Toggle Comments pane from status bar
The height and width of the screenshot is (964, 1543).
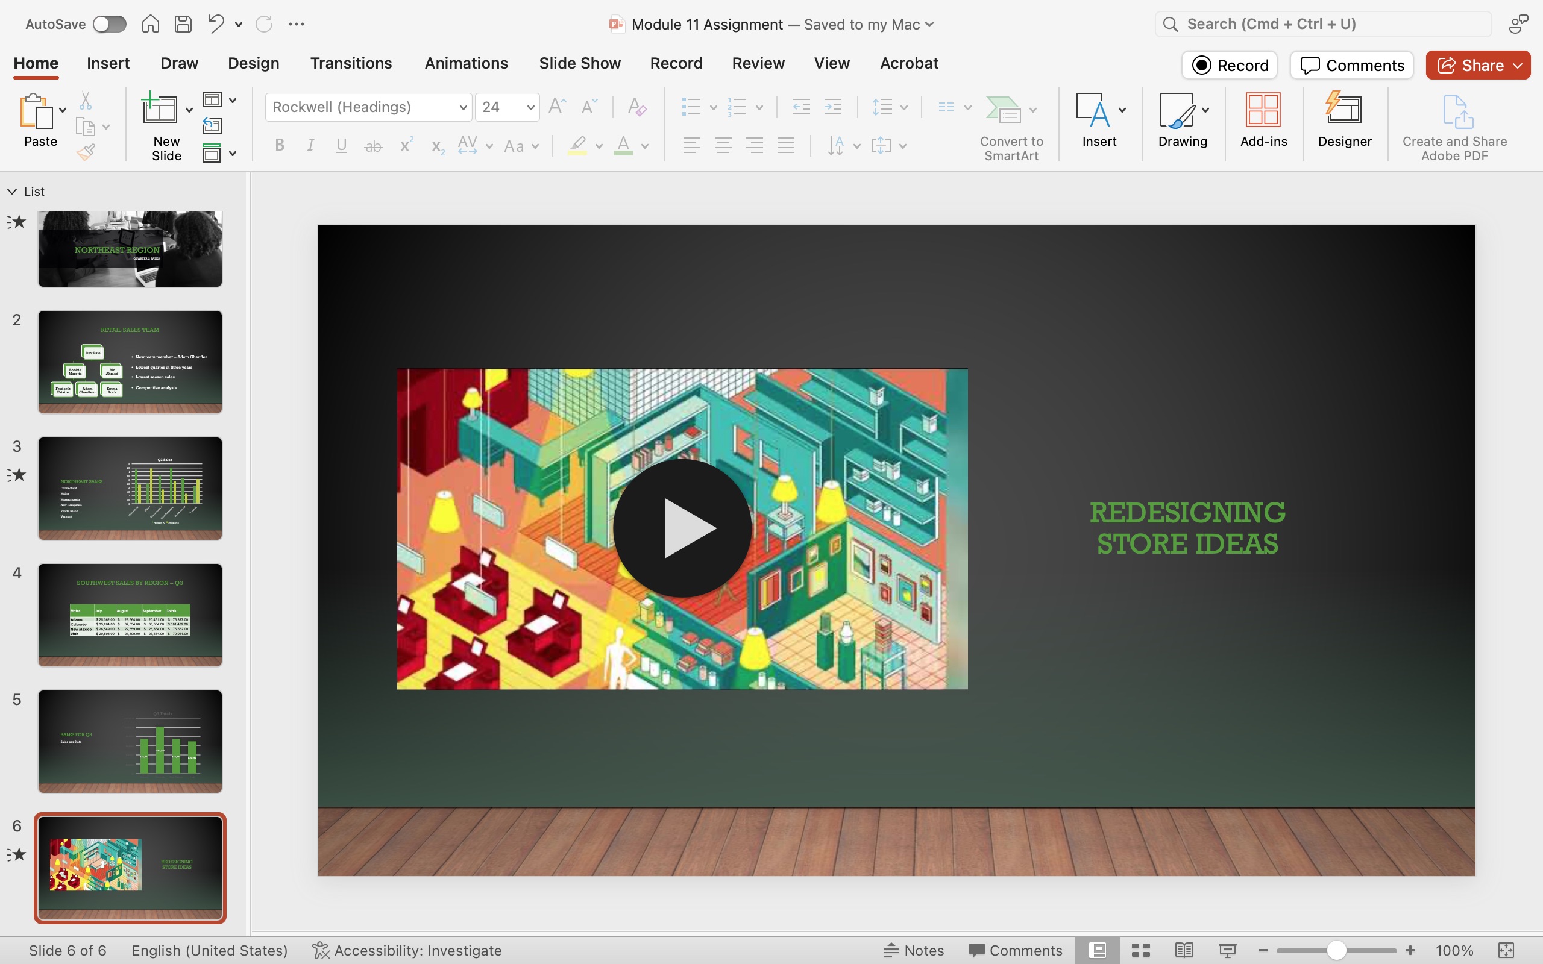pos(1016,950)
